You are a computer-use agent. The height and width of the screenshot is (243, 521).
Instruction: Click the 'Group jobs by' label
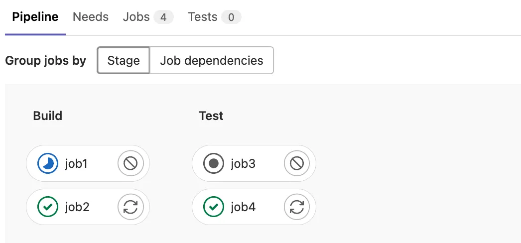(45, 61)
